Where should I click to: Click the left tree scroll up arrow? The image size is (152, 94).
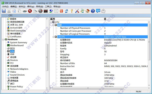47,19
